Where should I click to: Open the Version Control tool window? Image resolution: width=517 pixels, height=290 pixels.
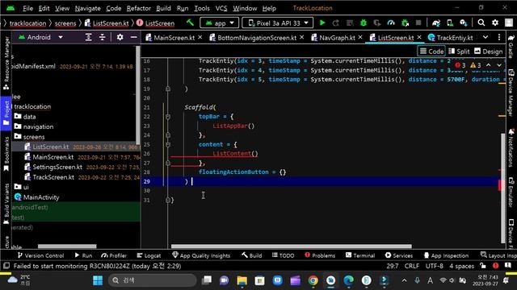pyautogui.click(x=40, y=255)
